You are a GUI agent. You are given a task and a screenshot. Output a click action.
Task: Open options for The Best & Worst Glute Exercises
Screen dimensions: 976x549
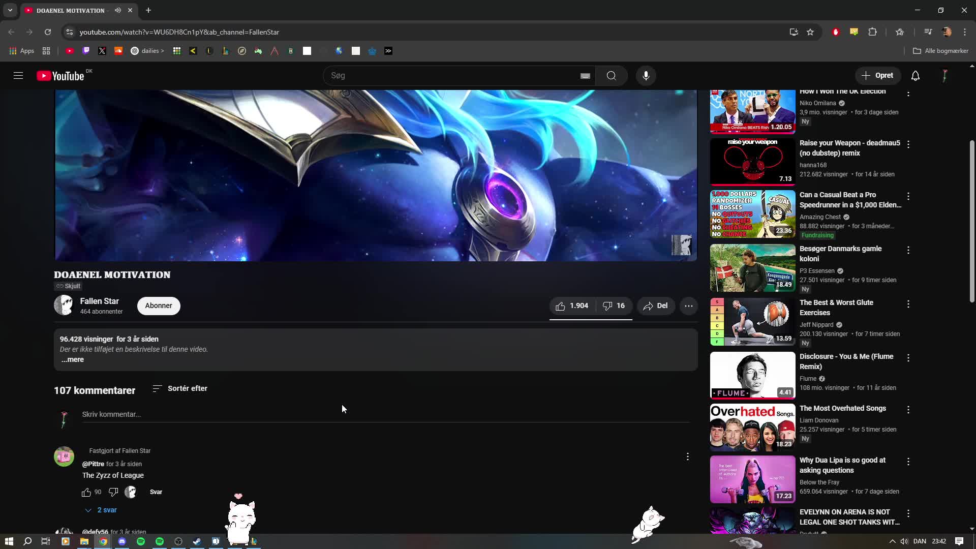coord(908,304)
